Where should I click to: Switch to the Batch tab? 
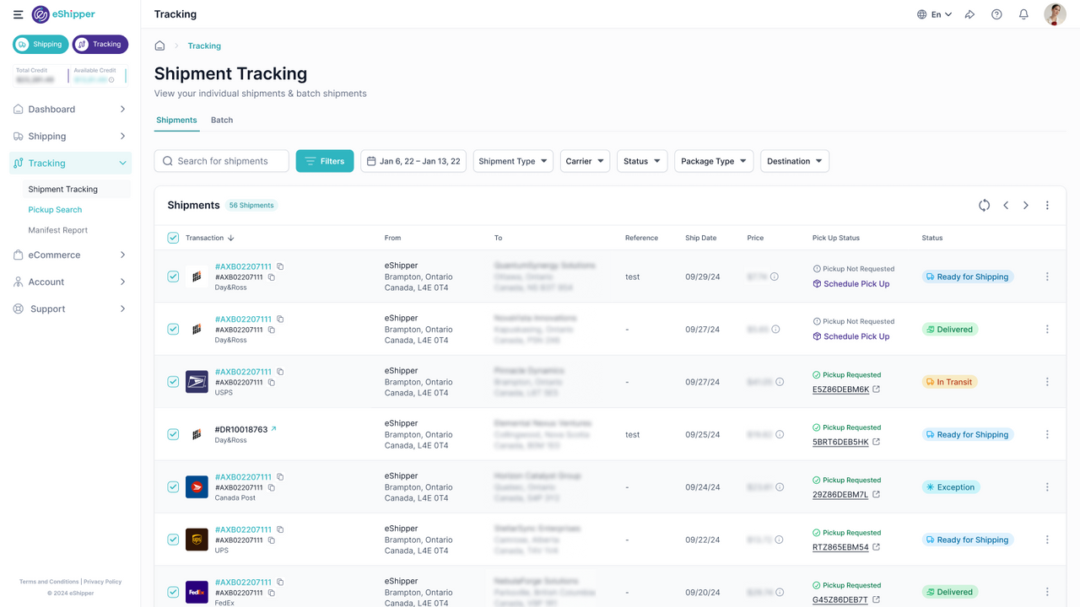[x=221, y=120]
